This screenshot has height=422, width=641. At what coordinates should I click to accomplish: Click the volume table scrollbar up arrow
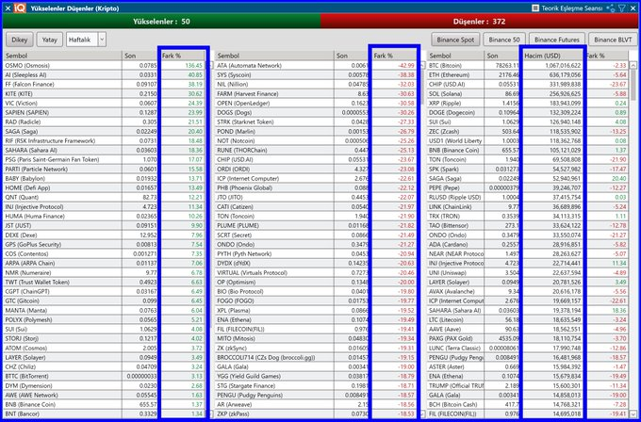point(633,65)
